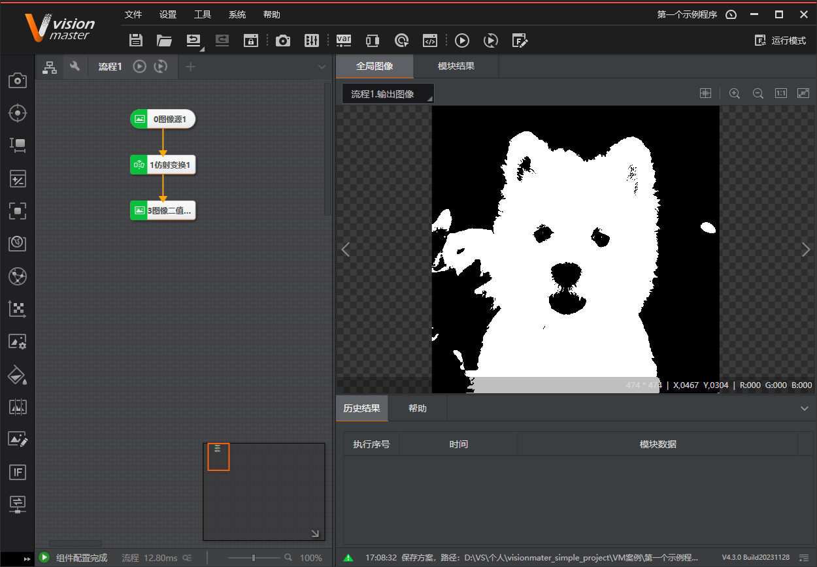Open global variables (var) icon
The height and width of the screenshot is (567, 817).
point(344,40)
